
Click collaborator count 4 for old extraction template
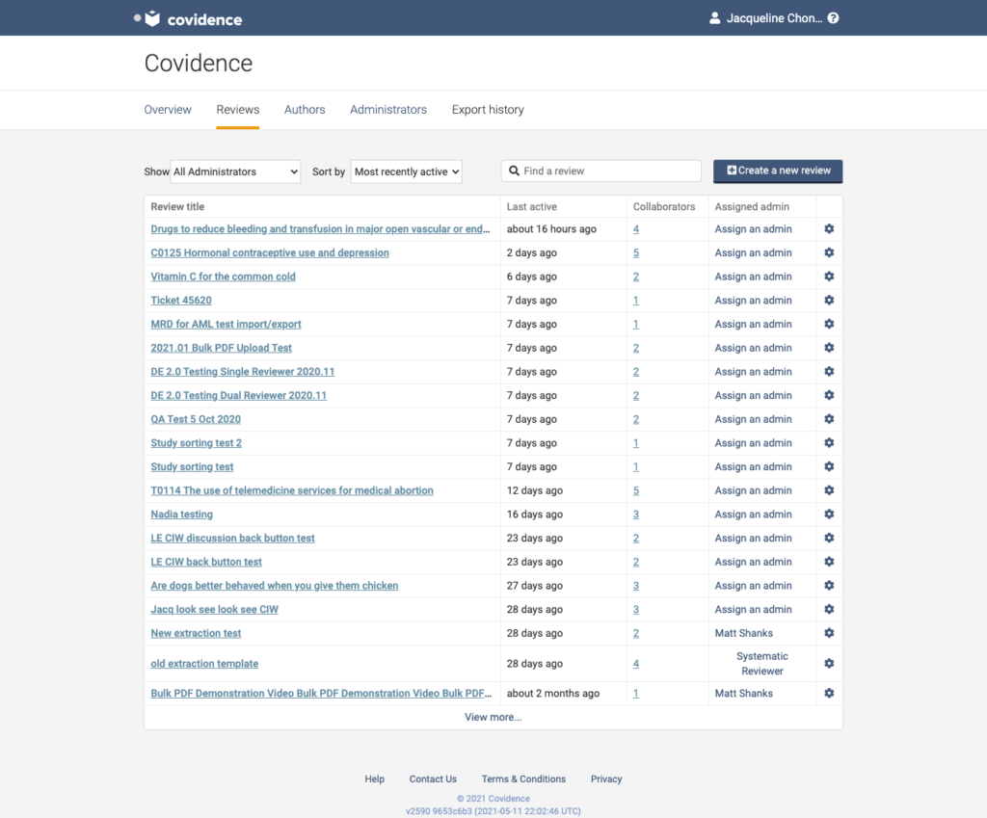tap(636, 663)
